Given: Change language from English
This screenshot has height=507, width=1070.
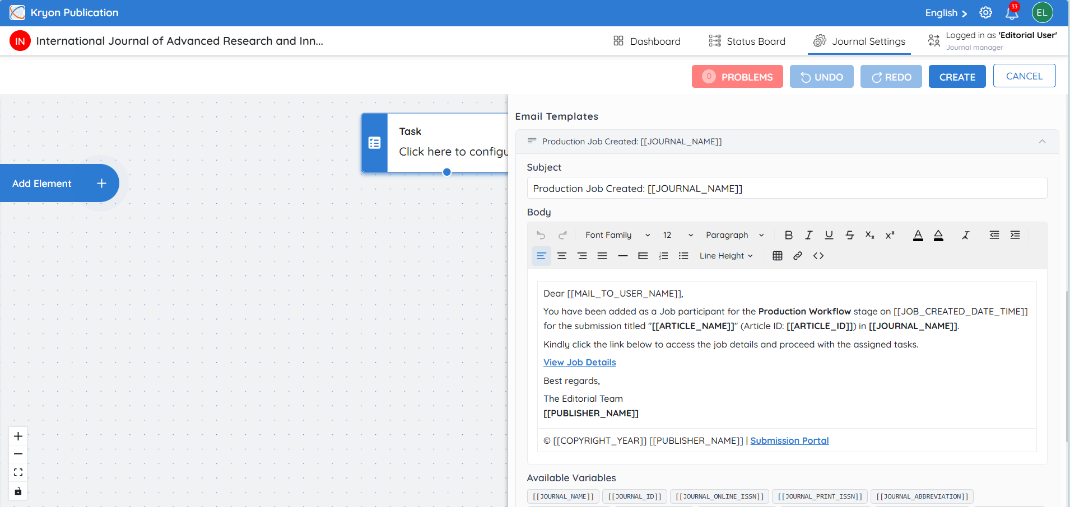Looking at the screenshot, I should (946, 13).
